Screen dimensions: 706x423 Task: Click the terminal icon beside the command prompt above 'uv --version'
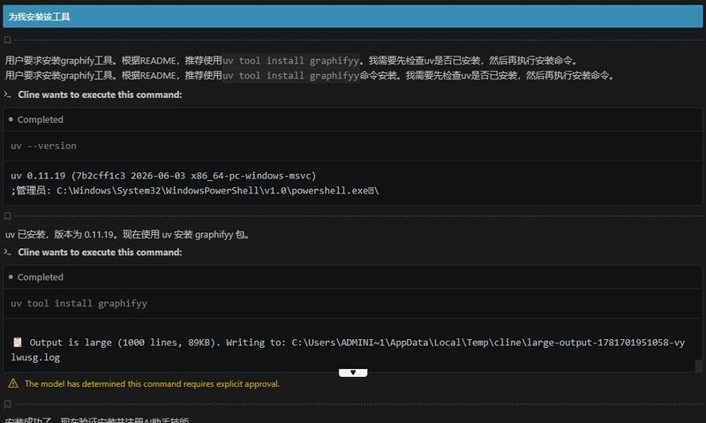coord(8,94)
